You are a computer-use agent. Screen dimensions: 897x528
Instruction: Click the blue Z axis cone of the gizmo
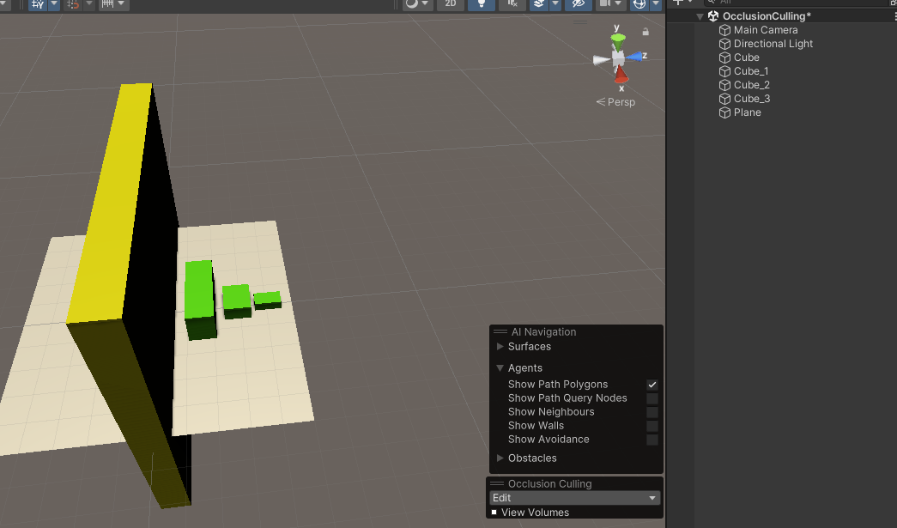point(634,57)
